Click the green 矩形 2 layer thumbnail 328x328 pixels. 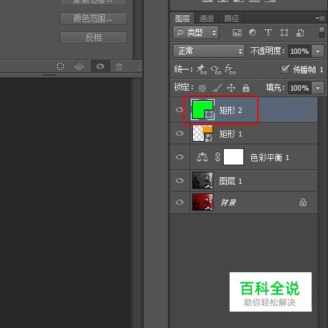tap(203, 110)
